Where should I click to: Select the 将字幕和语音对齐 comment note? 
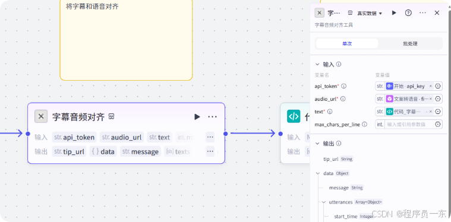126,40
